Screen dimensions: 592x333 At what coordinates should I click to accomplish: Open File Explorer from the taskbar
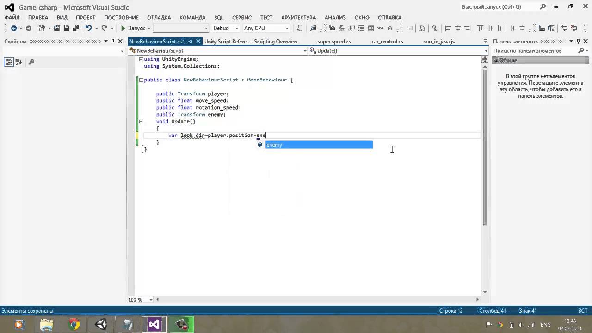click(x=47, y=325)
